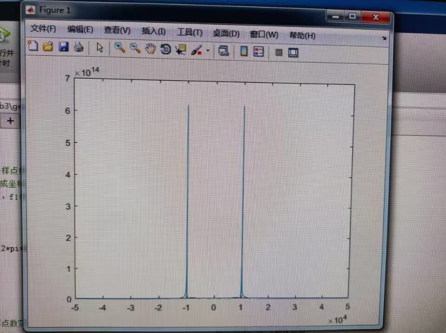Select the Zoom In magnifier tool
The width and height of the screenshot is (446, 333).
[120, 48]
